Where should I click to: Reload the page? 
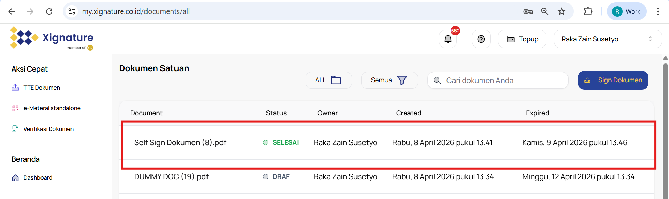click(x=49, y=11)
